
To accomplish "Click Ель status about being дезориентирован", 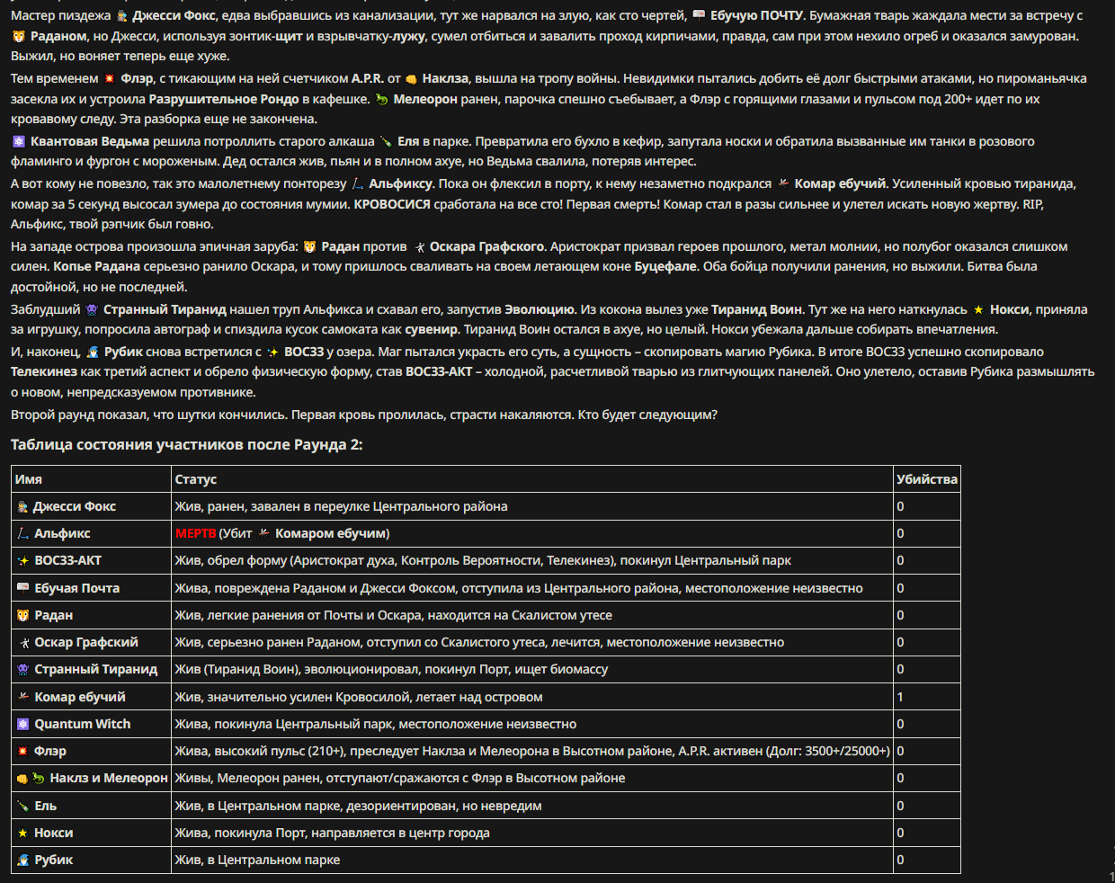I will pos(358,807).
